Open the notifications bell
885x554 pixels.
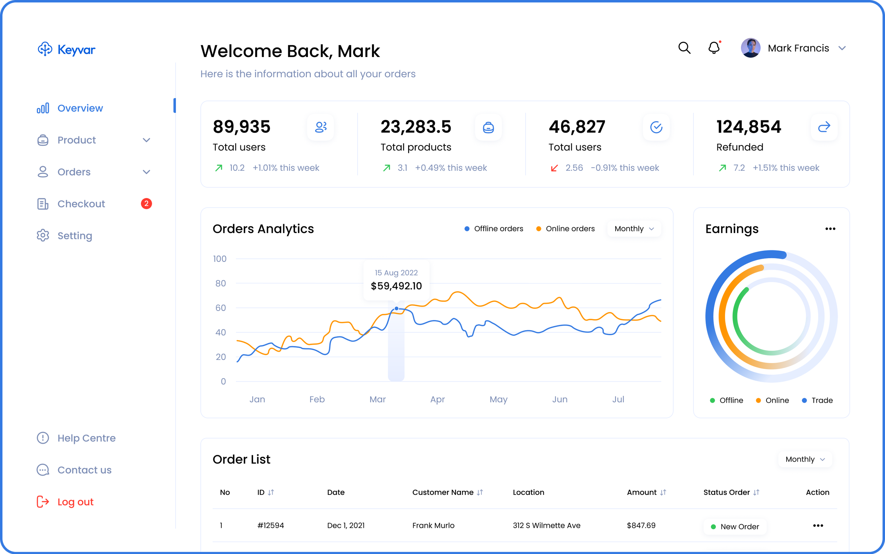click(714, 48)
